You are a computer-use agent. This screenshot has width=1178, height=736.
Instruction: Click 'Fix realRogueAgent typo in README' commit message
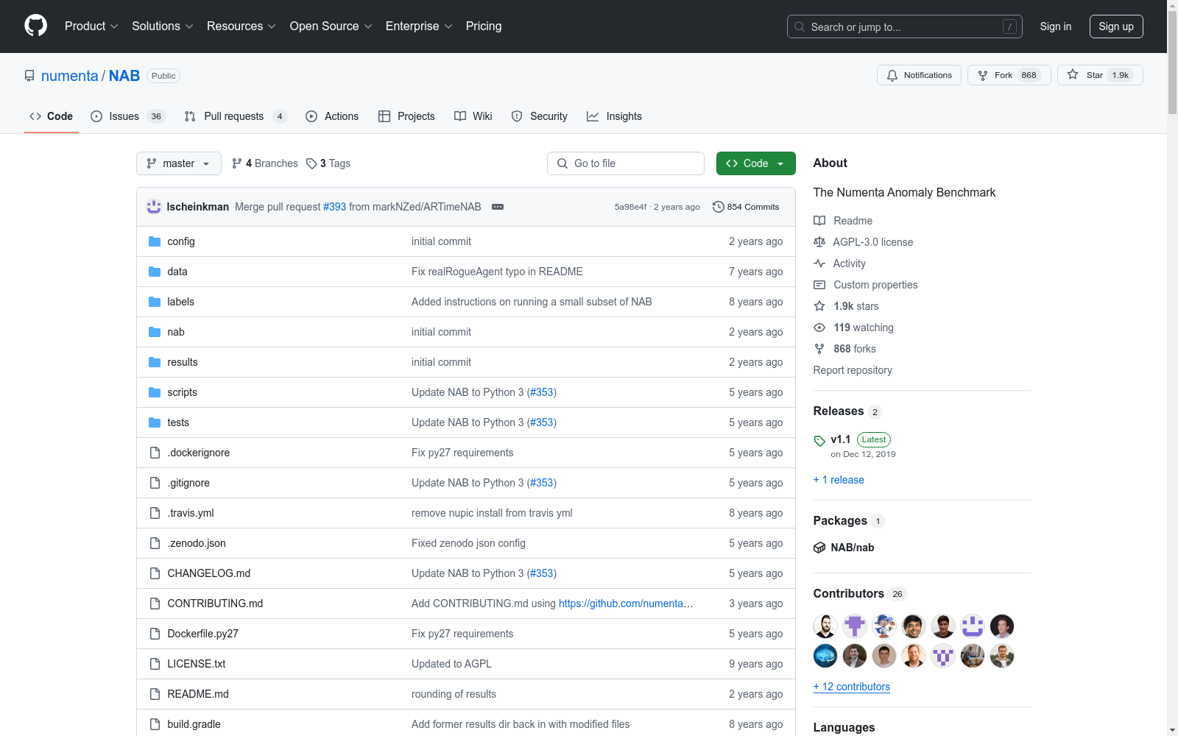497,272
